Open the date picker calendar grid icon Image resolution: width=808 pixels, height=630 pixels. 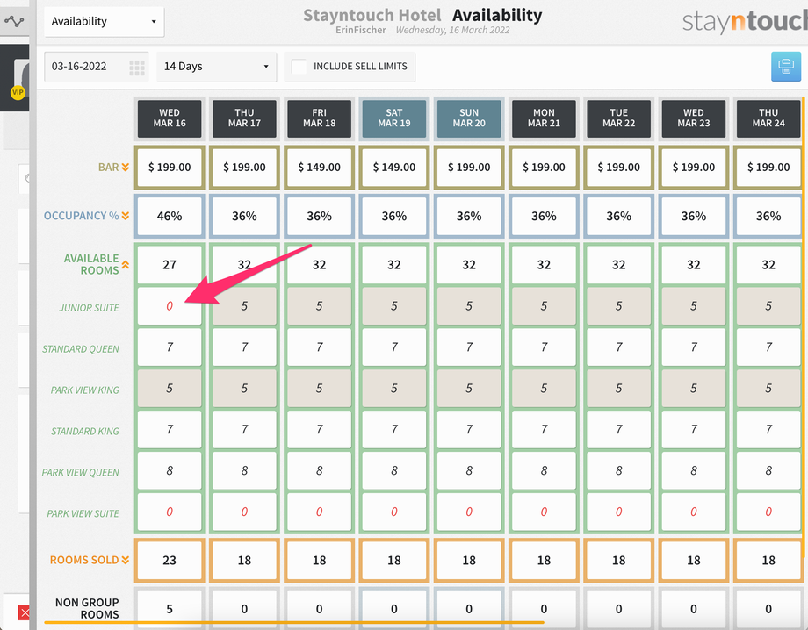click(136, 68)
